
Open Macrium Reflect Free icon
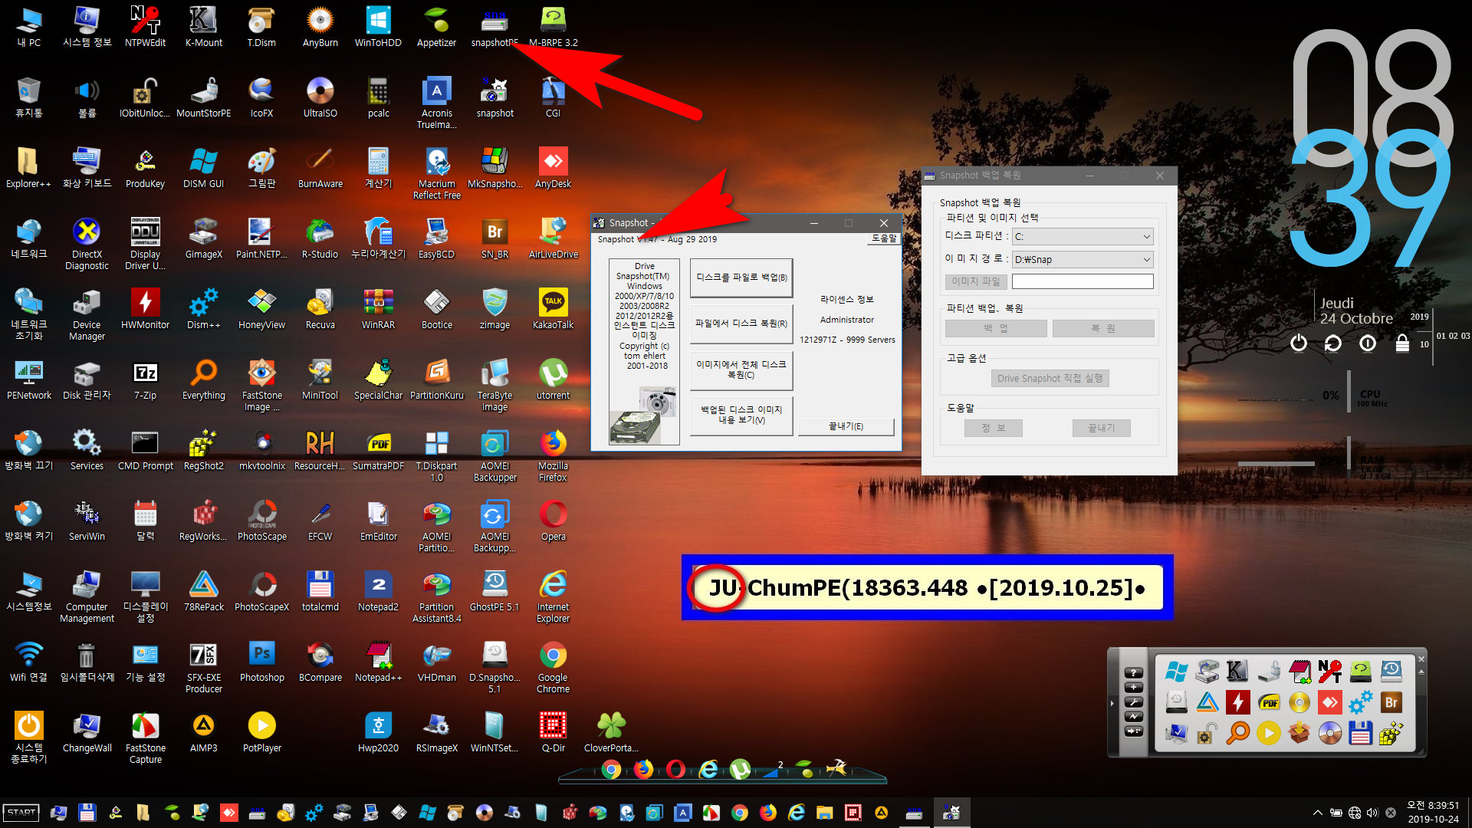(436, 173)
